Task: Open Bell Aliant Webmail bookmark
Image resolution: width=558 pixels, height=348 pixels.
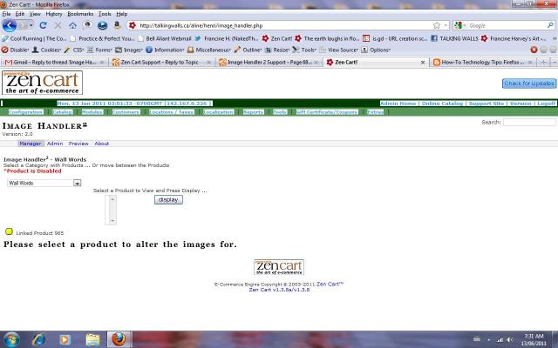Action: 165,38
